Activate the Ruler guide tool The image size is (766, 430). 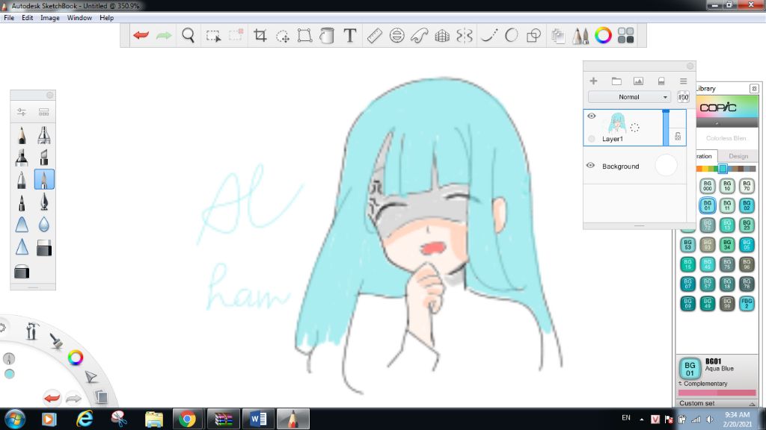click(374, 35)
